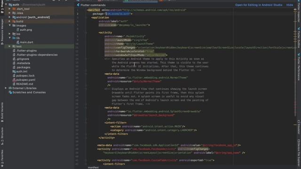The image size is (301, 169).
Task: Expand External Libraries node
Action: pyautogui.click(x=6, y=88)
